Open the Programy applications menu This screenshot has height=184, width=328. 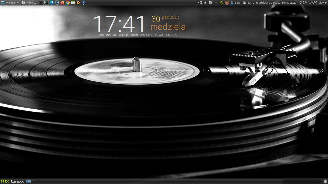10,3
